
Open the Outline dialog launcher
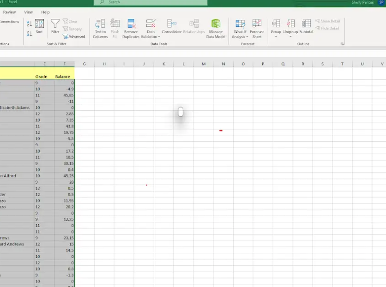[342, 43]
